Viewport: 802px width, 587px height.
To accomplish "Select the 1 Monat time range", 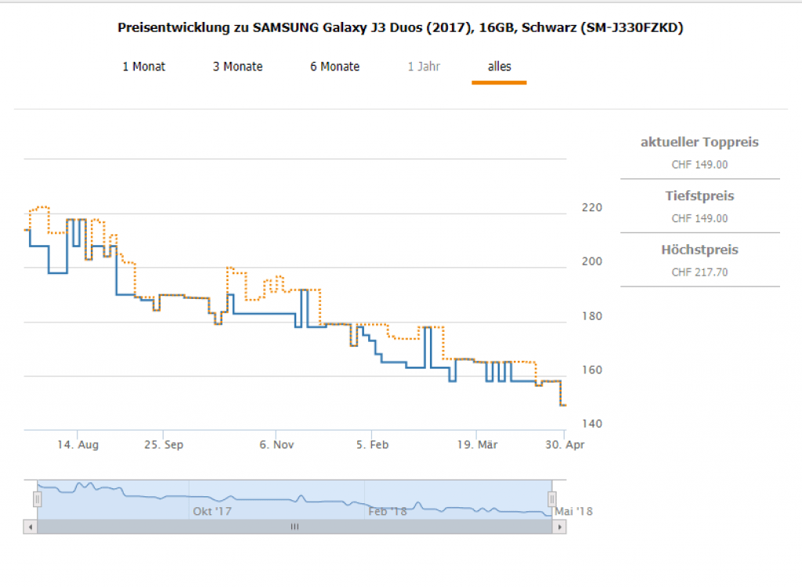I will (144, 67).
